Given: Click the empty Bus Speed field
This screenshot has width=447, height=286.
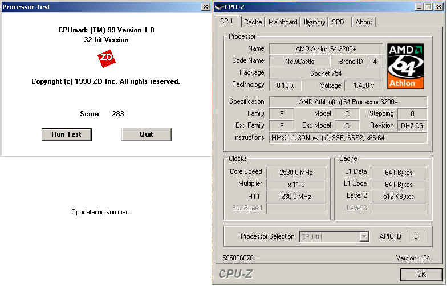Looking at the screenshot, I should point(296,209).
